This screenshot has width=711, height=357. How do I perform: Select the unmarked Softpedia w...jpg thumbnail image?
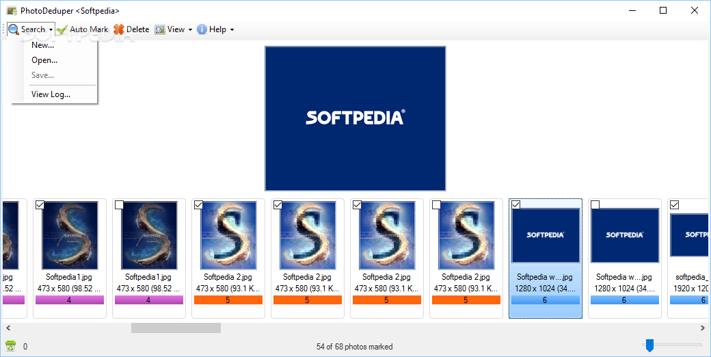[625, 235]
